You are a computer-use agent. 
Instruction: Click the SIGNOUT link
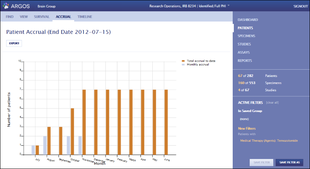coord(300,6)
